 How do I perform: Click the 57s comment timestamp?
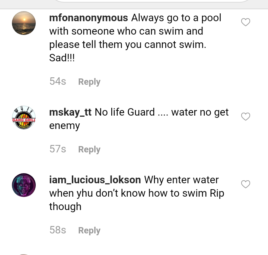click(58, 149)
